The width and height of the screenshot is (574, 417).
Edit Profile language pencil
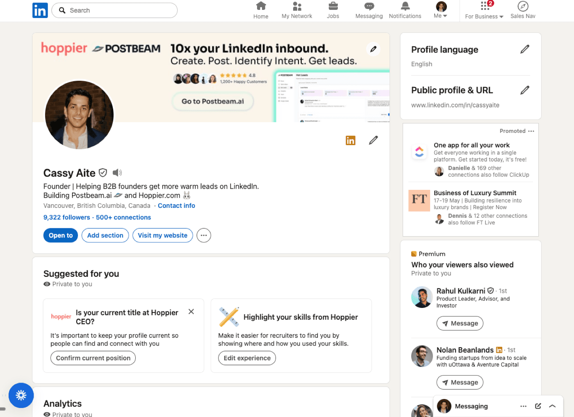525,49
